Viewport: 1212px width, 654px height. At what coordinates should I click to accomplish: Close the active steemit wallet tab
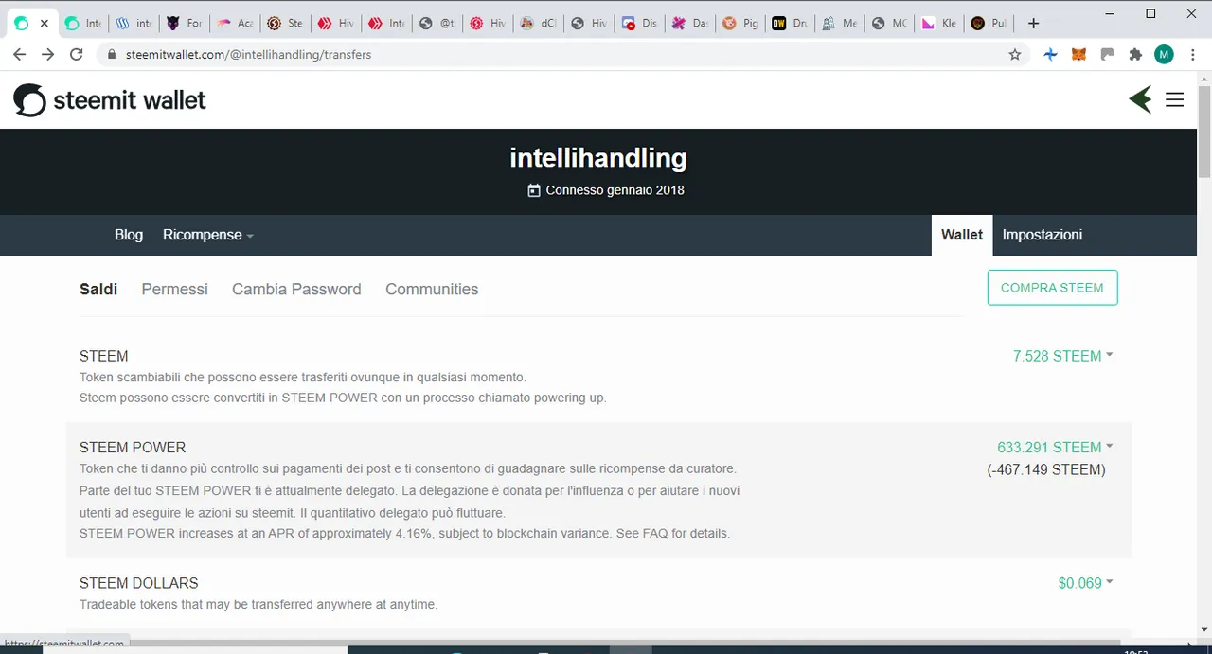44,23
